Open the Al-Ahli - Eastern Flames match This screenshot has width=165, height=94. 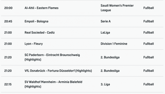click(x=41, y=8)
